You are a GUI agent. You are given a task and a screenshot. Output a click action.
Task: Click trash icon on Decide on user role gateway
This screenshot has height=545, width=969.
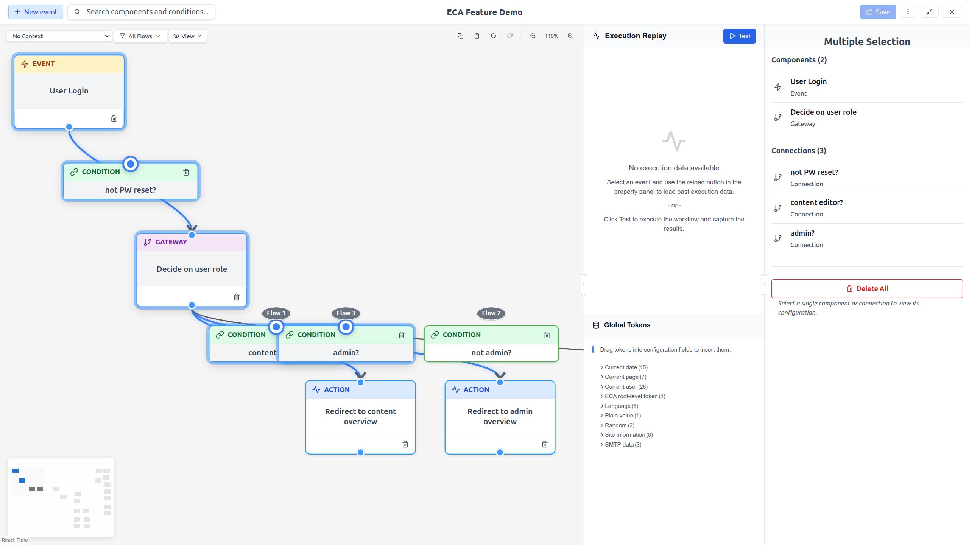click(x=237, y=297)
